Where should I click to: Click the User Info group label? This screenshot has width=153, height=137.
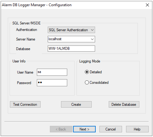coord(19,61)
